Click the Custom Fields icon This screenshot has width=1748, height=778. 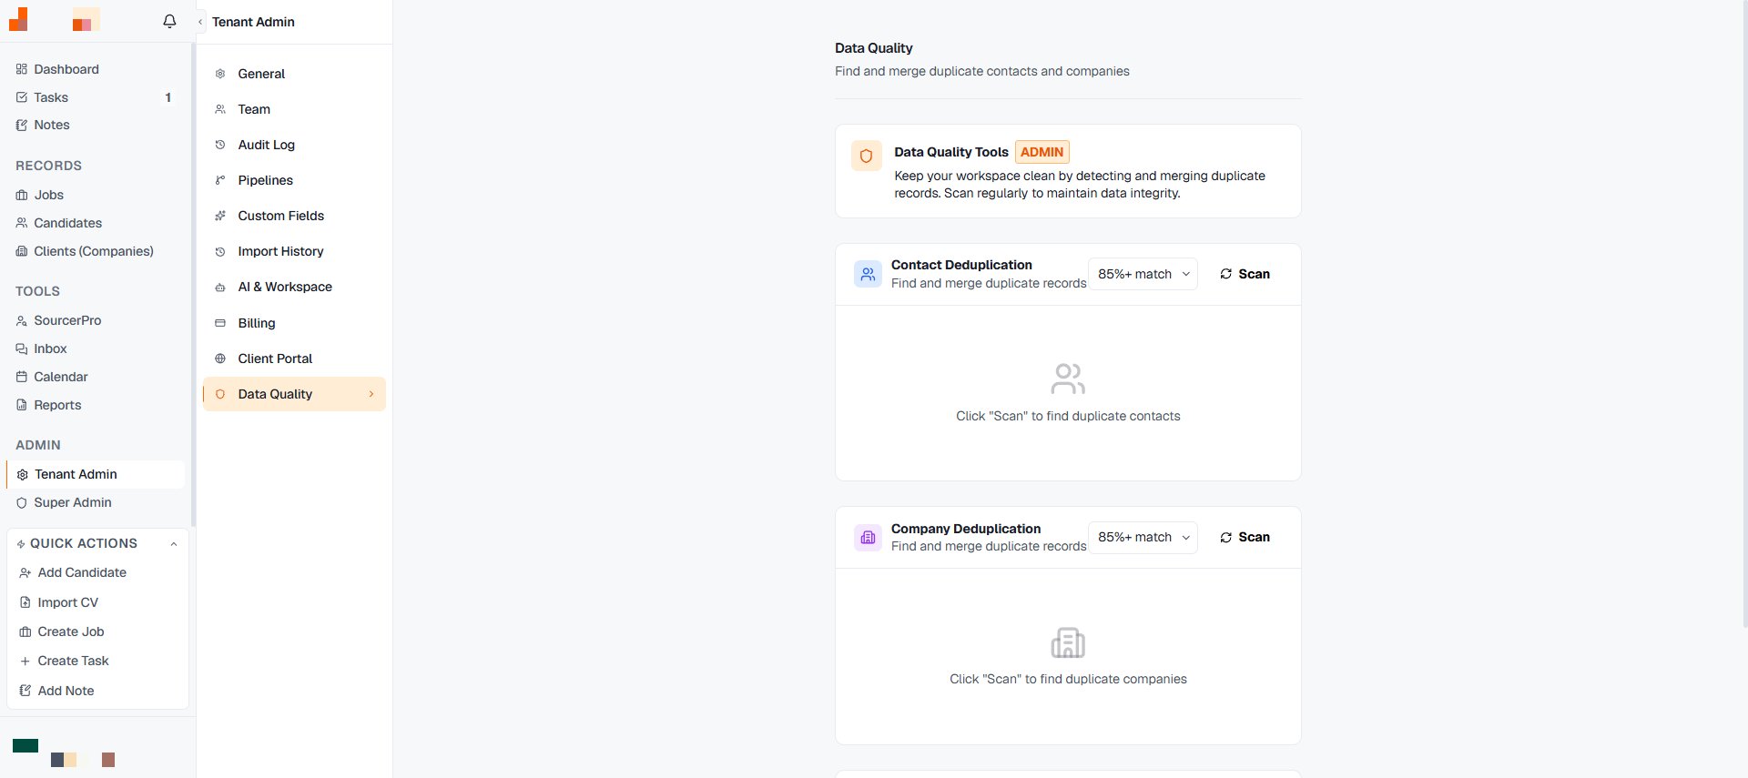(220, 216)
